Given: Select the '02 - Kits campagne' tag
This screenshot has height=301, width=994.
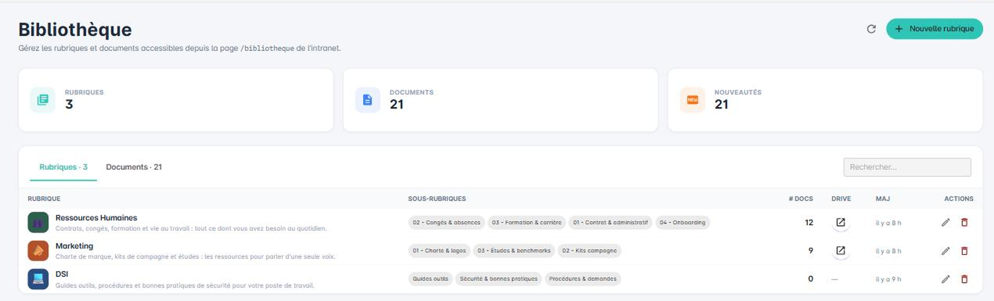Looking at the screenshot, I should [x=589, y=251].
